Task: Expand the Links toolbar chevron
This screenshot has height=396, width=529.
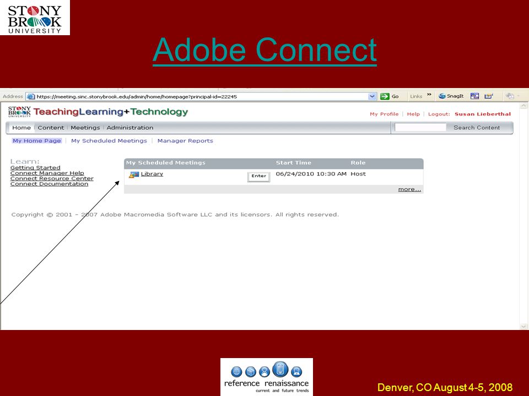Action: [x=429, y=95]
